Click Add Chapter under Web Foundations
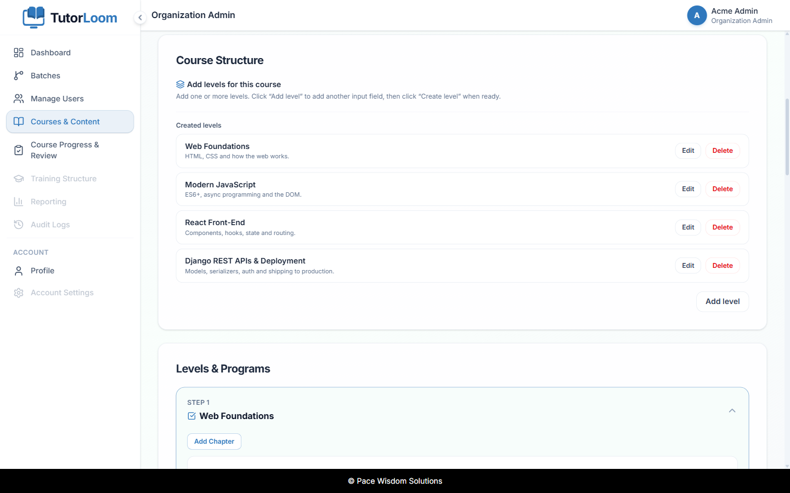 [214, 442]
